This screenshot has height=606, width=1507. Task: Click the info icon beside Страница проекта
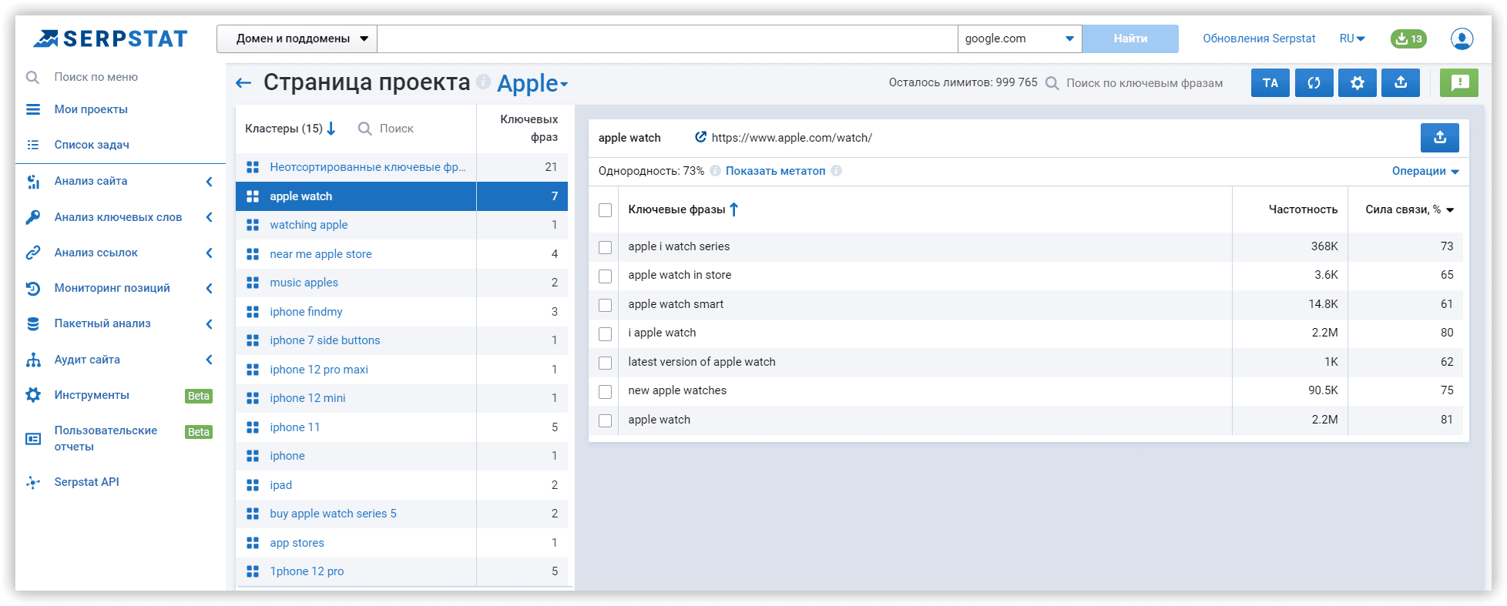(483, 82)
